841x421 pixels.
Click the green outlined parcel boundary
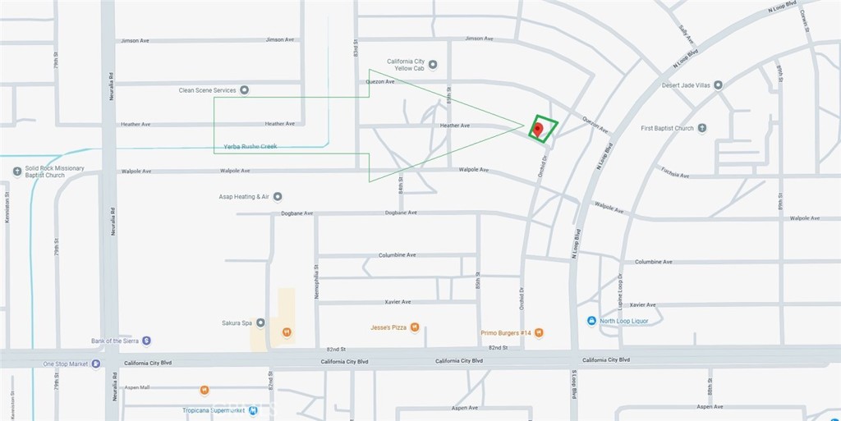(543, 129)
